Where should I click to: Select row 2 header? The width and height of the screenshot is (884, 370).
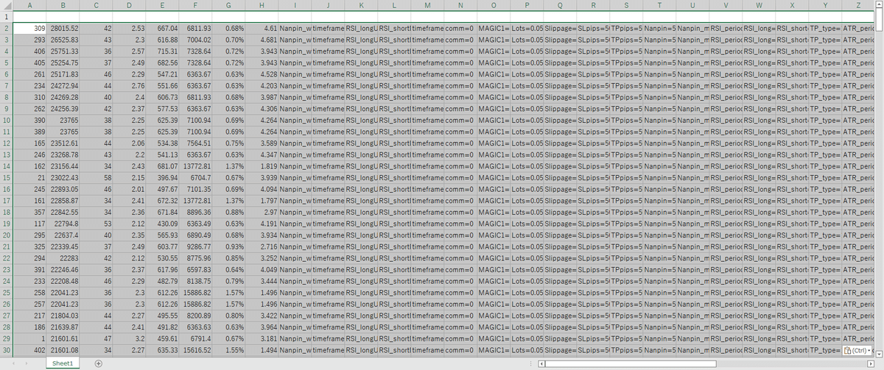(7, 28)
